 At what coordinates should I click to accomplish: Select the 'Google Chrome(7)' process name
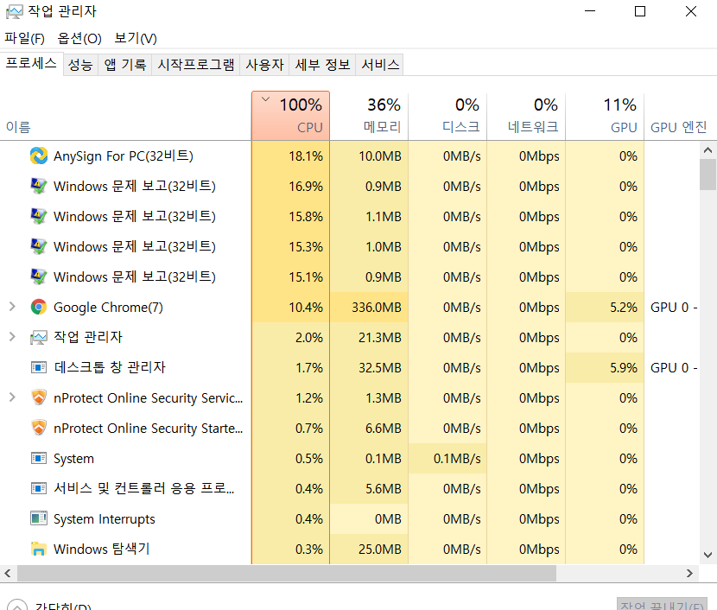pos(108,308)
